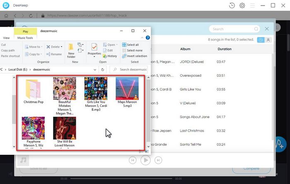Seek on the DeeKeep playback progress bar
The image size is (290, 184).
click(121, 179)
